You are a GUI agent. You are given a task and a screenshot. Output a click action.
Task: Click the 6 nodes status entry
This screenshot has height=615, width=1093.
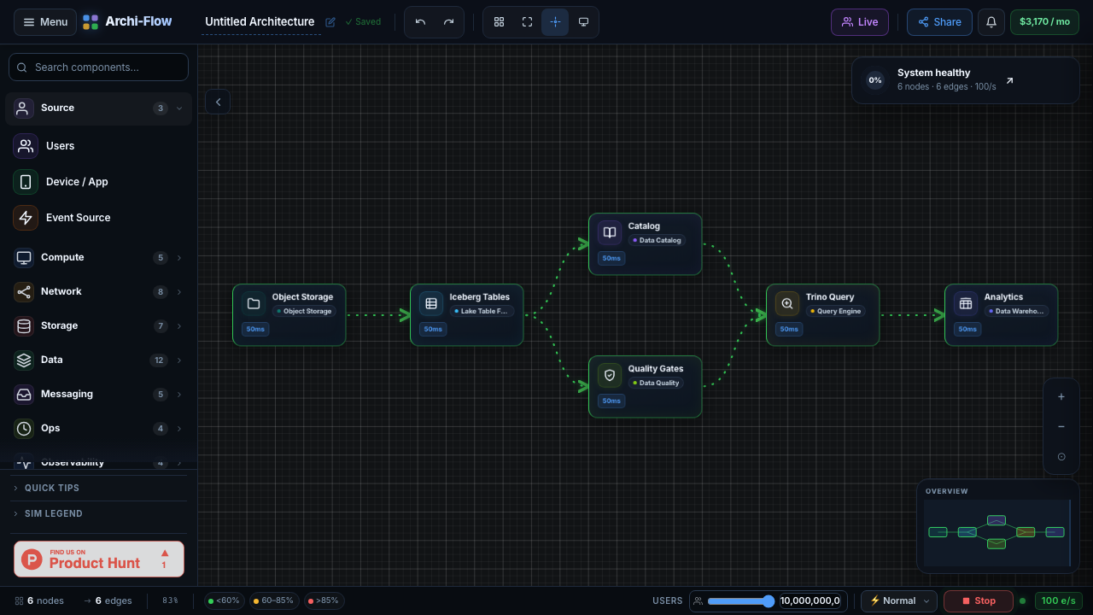(x=40, y=601)
